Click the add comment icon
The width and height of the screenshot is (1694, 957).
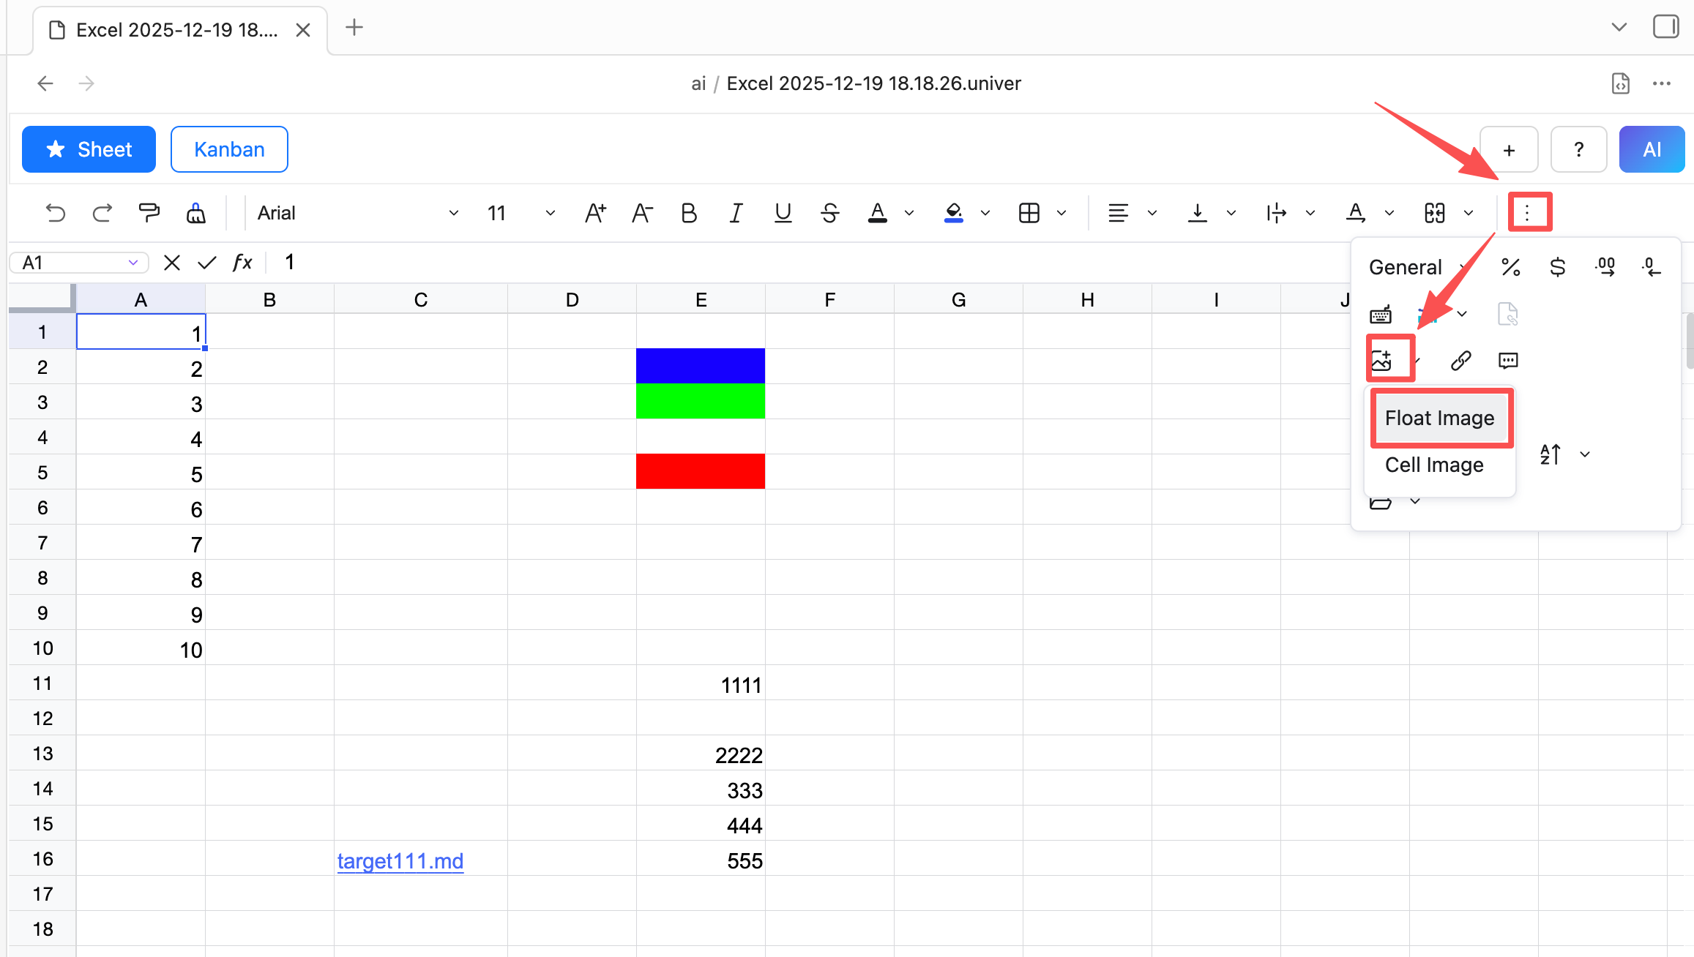tap(1508, 360)
